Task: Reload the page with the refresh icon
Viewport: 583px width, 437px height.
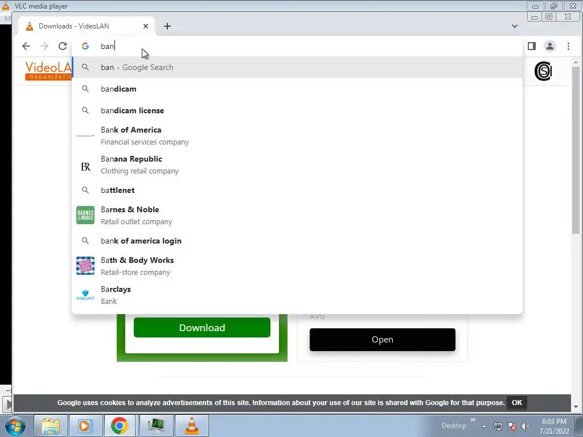Action: click(63, 46)
